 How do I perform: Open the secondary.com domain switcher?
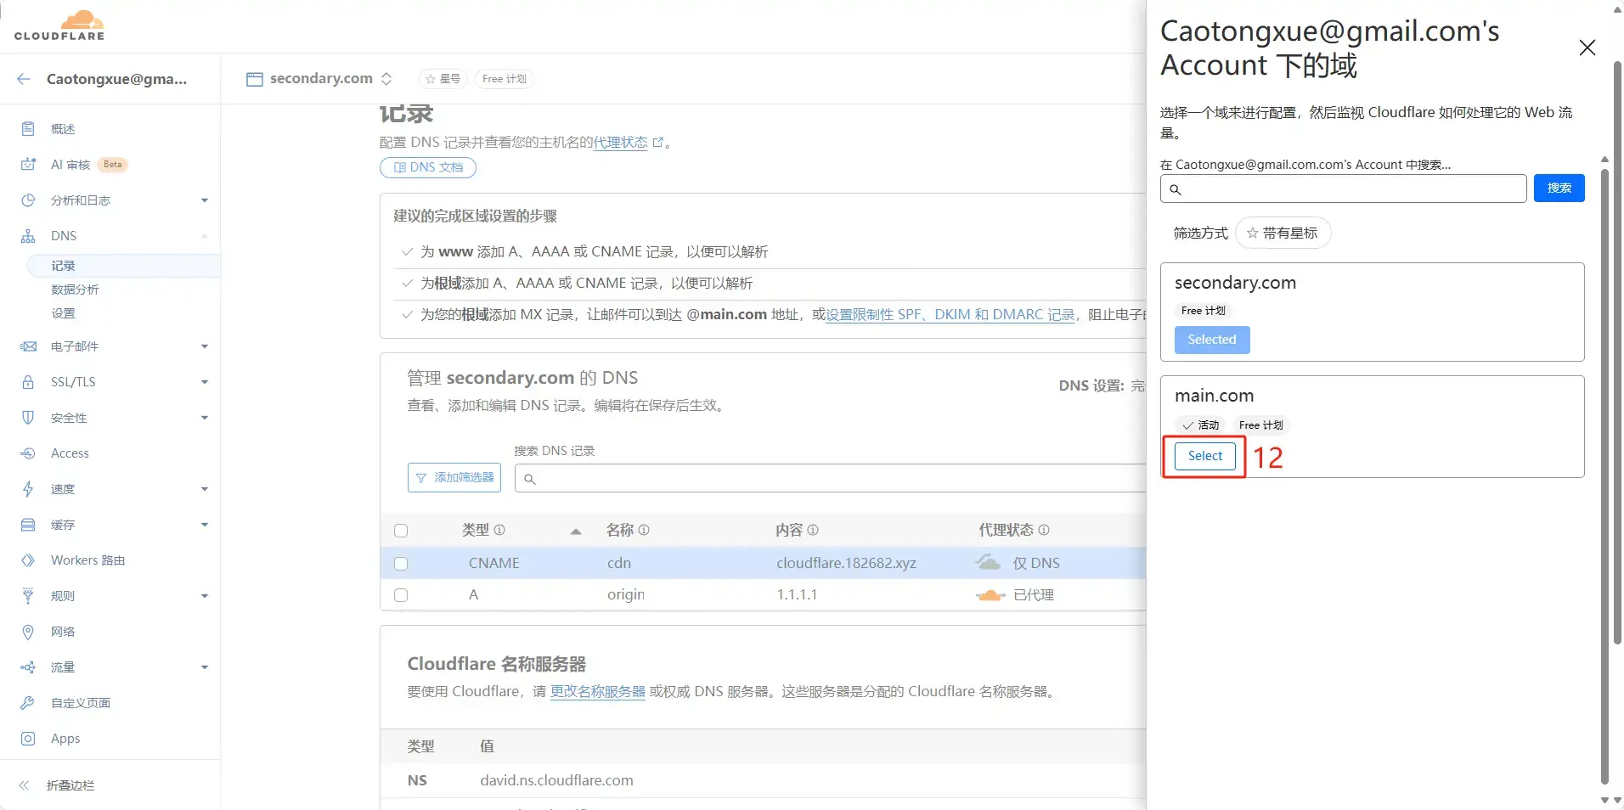pos(319,79)
